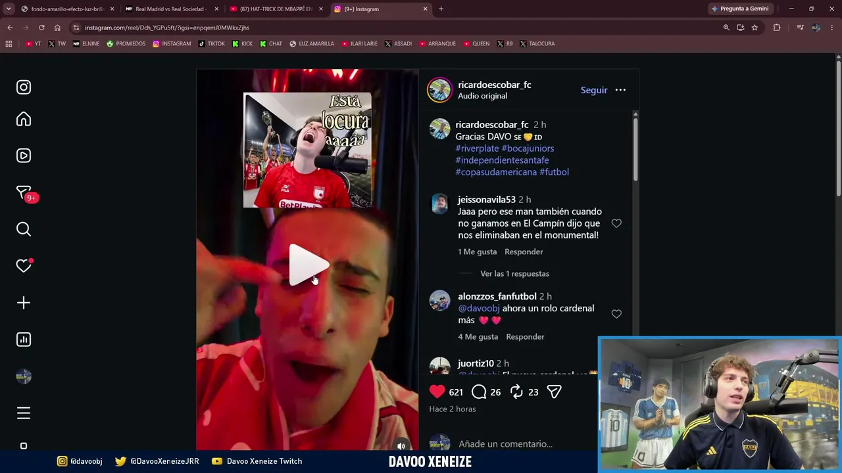The height and width of the screenshot is (473, 842).
Task: Repost the reel using the repost icon
Action: (517, 392)
